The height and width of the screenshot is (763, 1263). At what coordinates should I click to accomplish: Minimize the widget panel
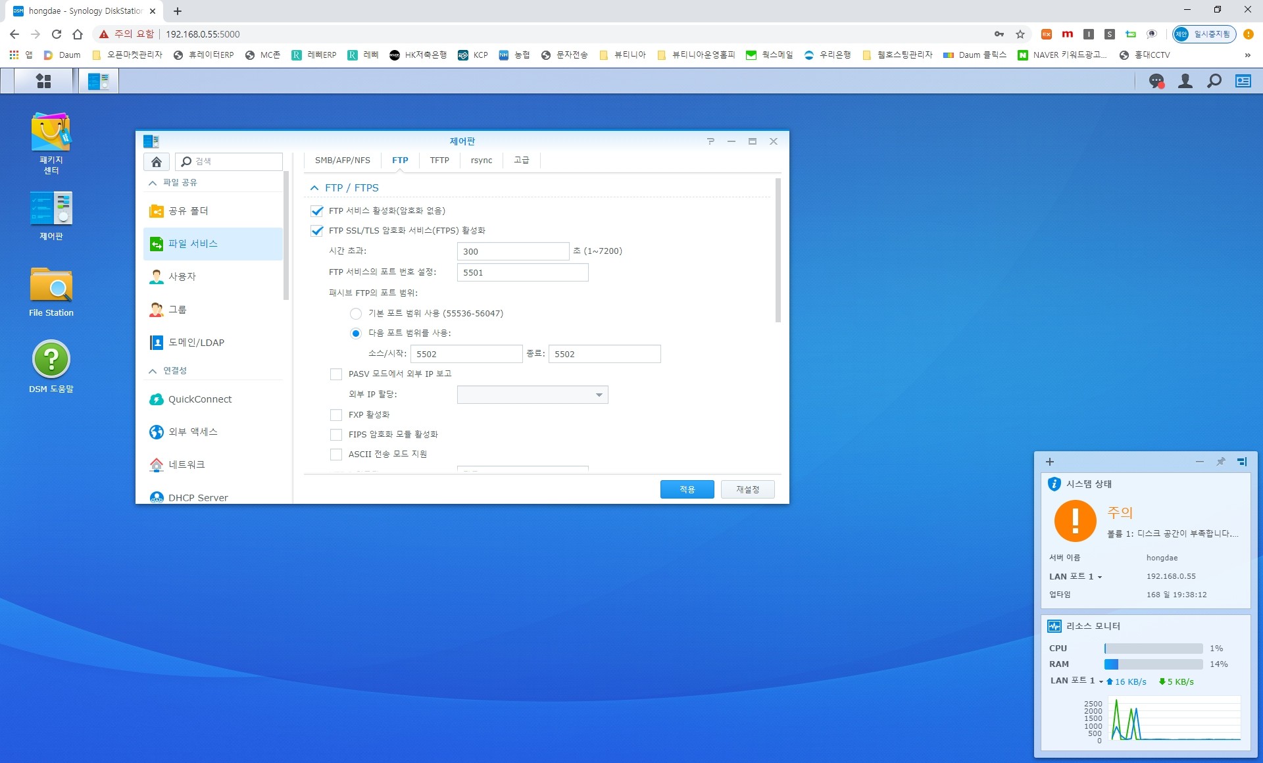coord(1200,462)
